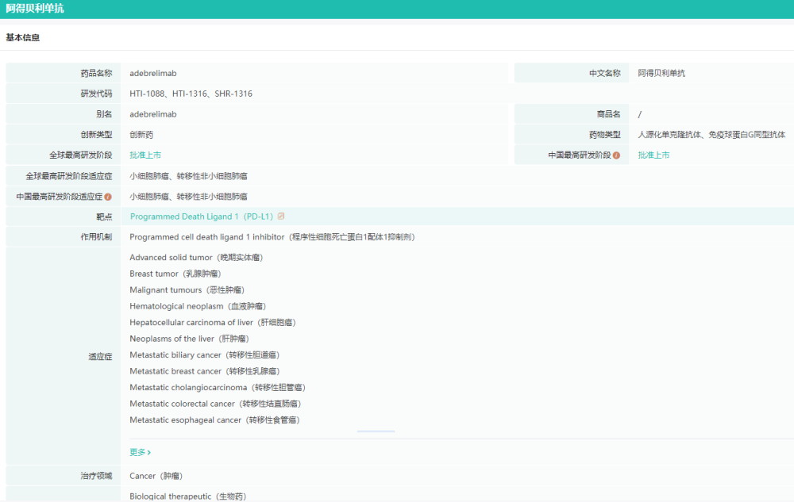This screenshot has height=502, width=794.
Task: Click the adebrelimab drug name value
Action: pos(153,73)
